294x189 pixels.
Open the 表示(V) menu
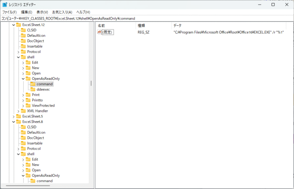click(x=42, y=12)
